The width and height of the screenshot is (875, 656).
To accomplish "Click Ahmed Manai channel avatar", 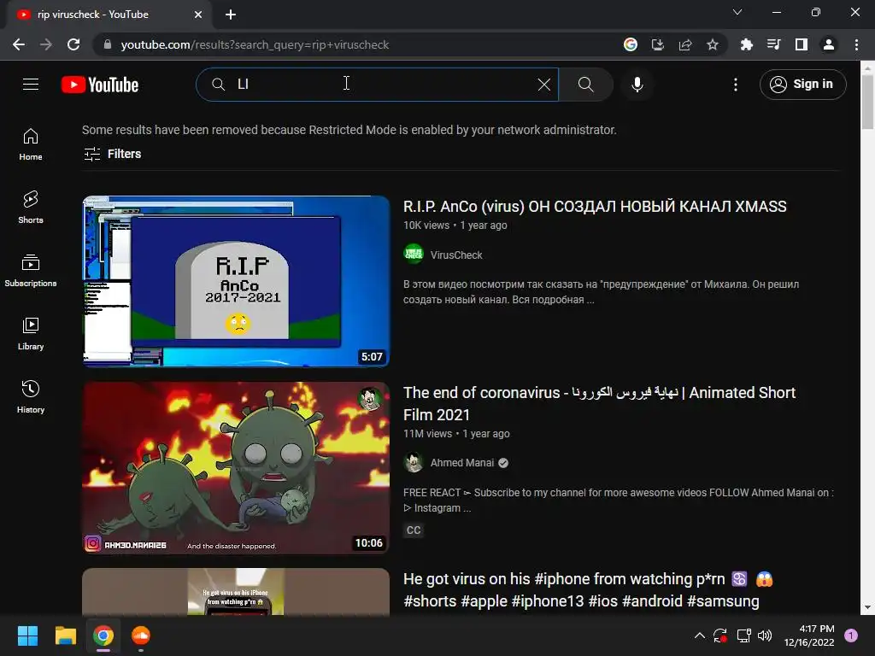I will click(414, 462).
